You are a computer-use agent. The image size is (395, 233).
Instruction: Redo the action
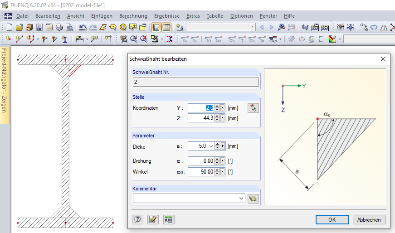(93, 27)
